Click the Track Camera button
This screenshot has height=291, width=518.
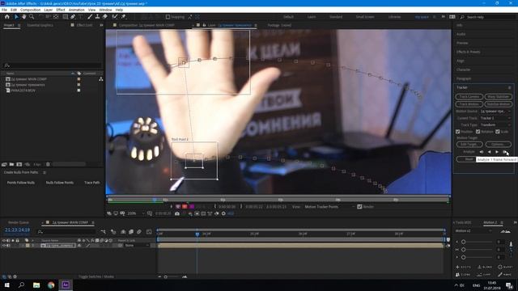coord(469,97)
